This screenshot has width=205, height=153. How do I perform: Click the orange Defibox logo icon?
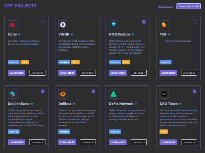[x=63, y=94]
